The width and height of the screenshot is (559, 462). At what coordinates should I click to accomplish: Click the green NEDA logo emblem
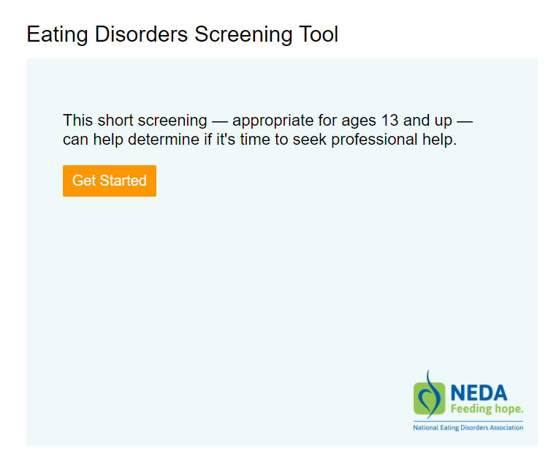(x=429, y=398)
